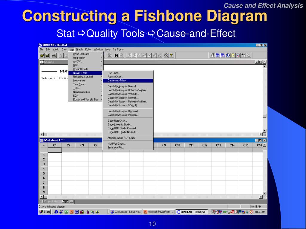Click the yellow History toolbar icon
The width and height of the screenshot is (306, 229).
[233, 55]
